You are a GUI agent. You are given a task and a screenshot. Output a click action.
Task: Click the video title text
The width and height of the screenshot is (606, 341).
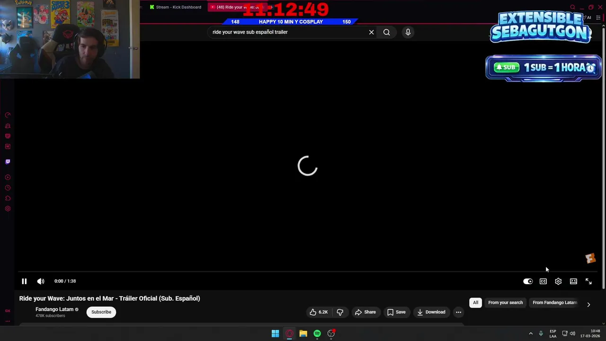[110, 298]
